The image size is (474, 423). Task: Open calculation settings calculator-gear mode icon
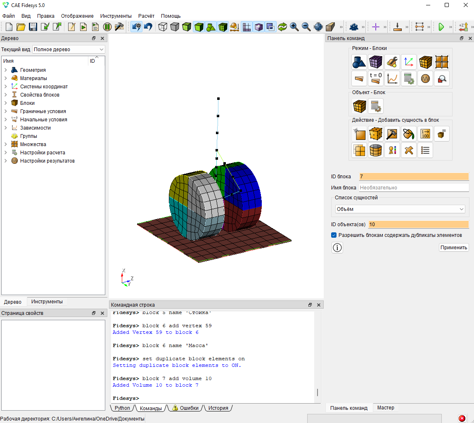pos(409,78)
